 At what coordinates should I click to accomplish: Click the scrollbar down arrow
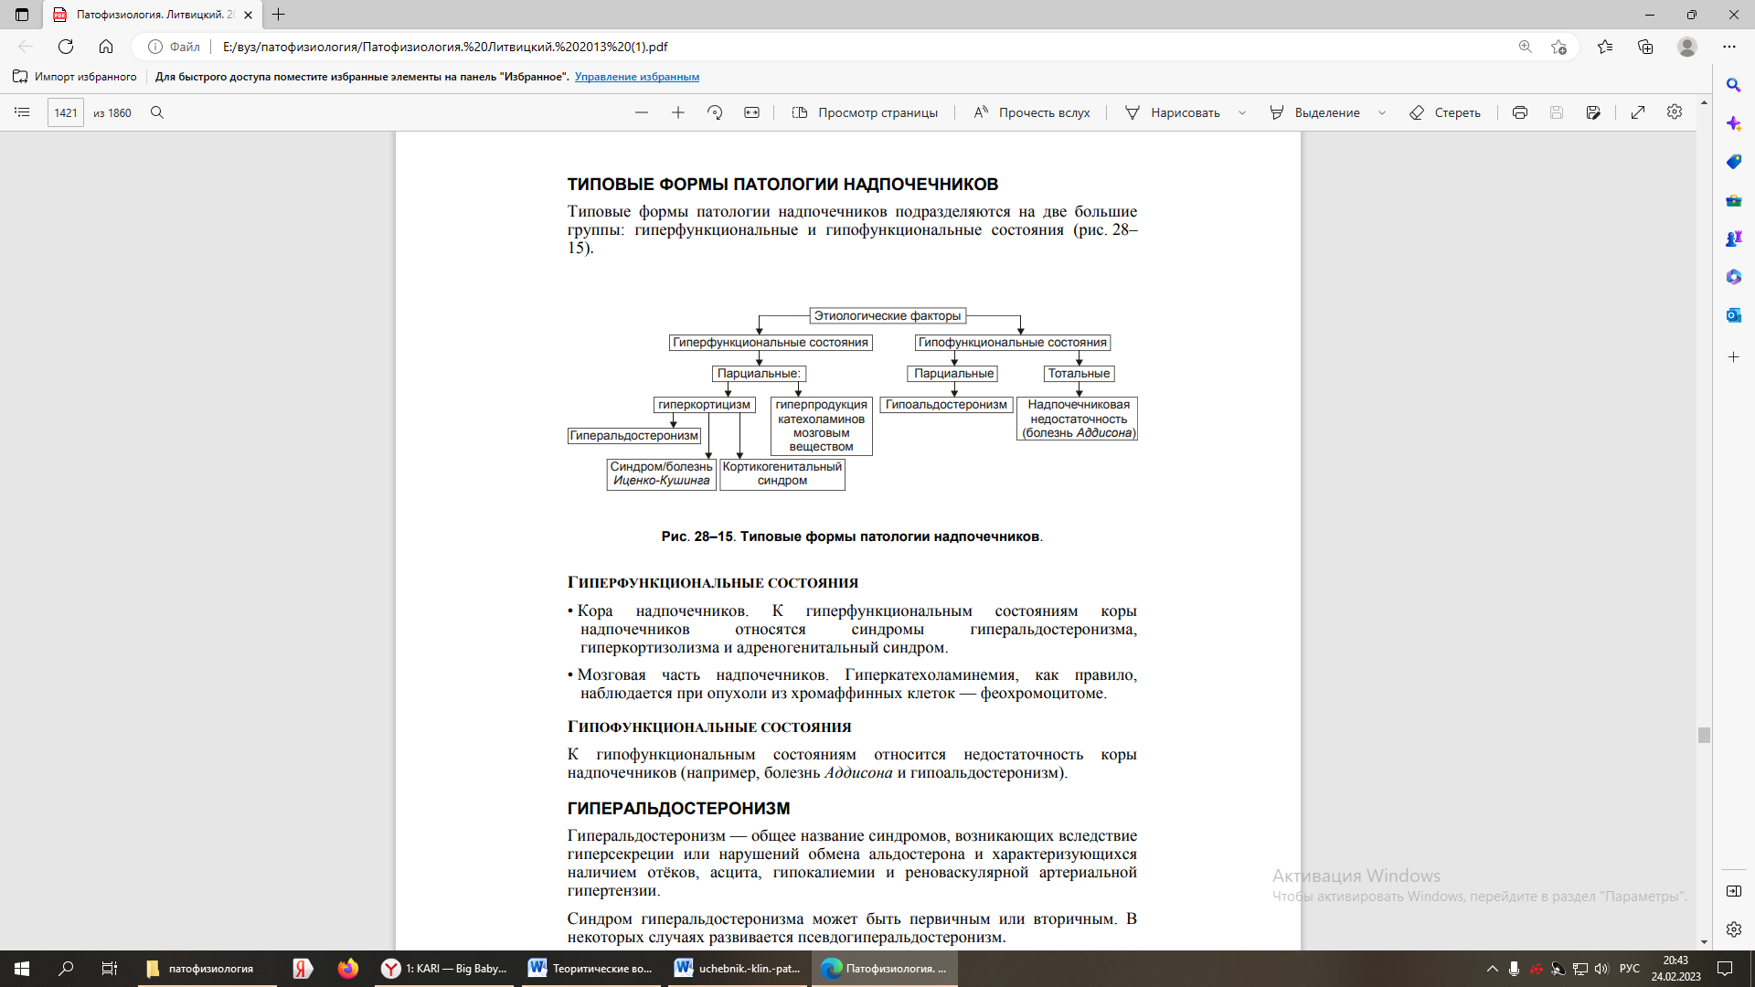click(1704, 942)
